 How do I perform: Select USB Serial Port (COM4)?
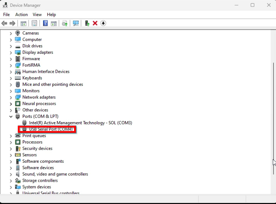[51, 129]
